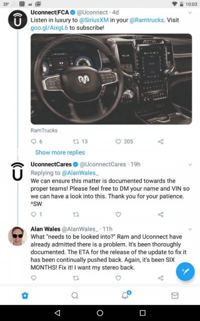Expand options chevron on Uconnect|FCA tweet
The image size is (200, 321).
pos(190,13)
